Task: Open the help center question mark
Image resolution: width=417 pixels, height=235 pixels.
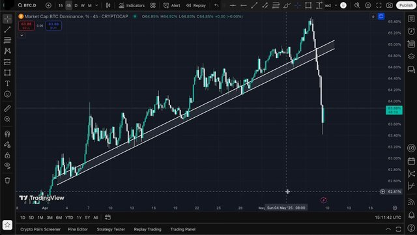Action: tap(411, 228)
